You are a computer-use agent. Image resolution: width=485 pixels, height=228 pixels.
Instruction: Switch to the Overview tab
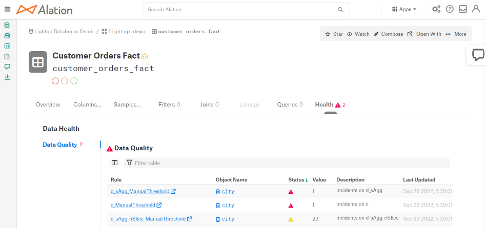pos(48,105)
